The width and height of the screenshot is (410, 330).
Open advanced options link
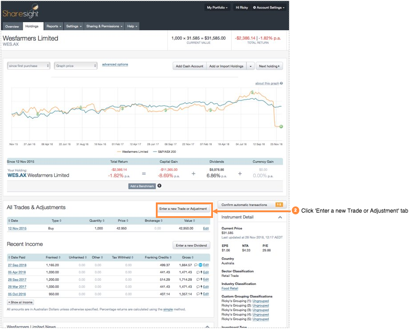coord(115,64)
